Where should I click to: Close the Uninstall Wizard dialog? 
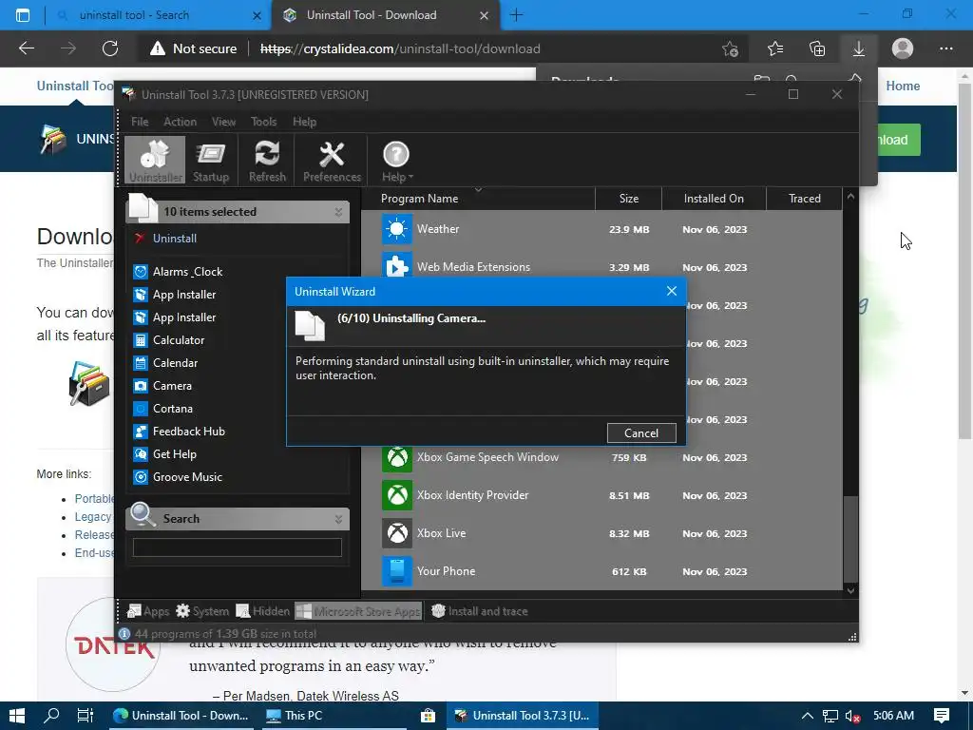pos(672,291)
